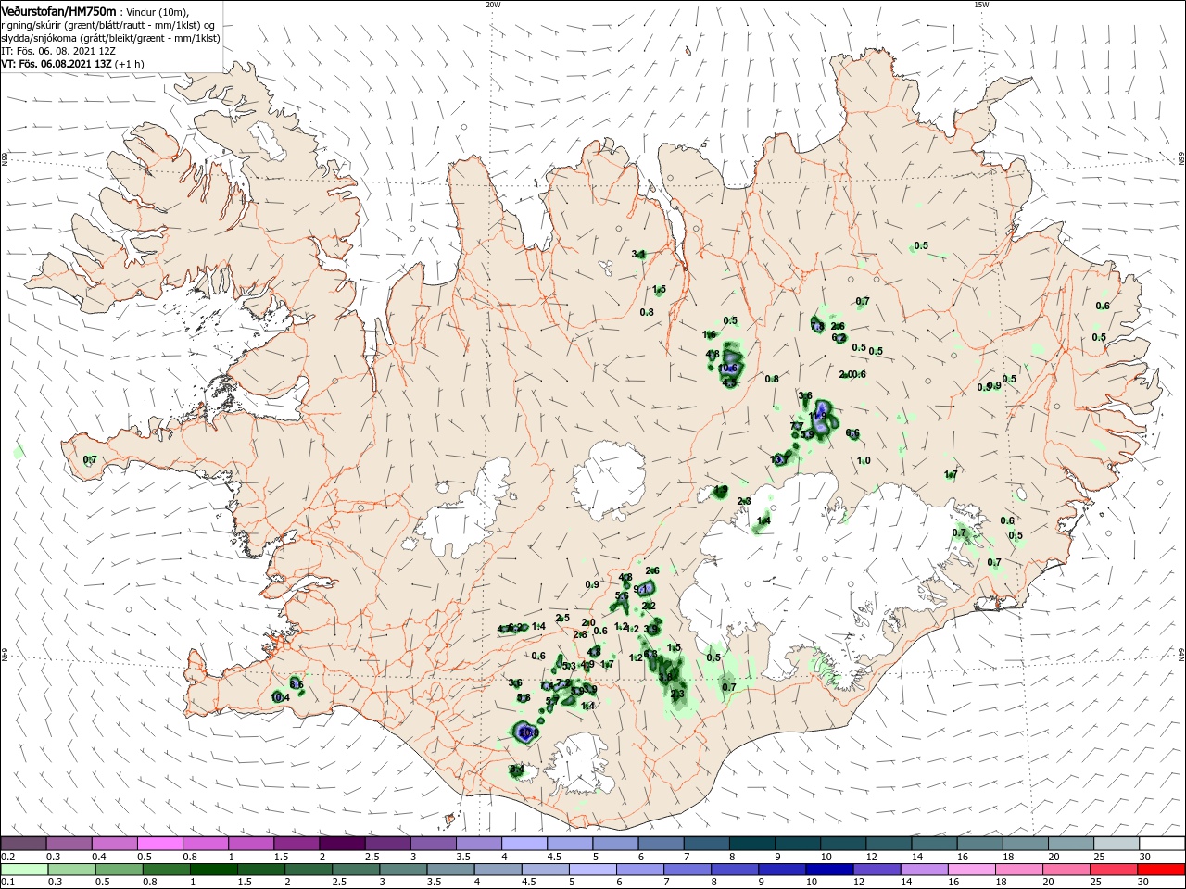Click the lavender 4 snow swatch
1186x889 pixels.
[x=524, y=843]
